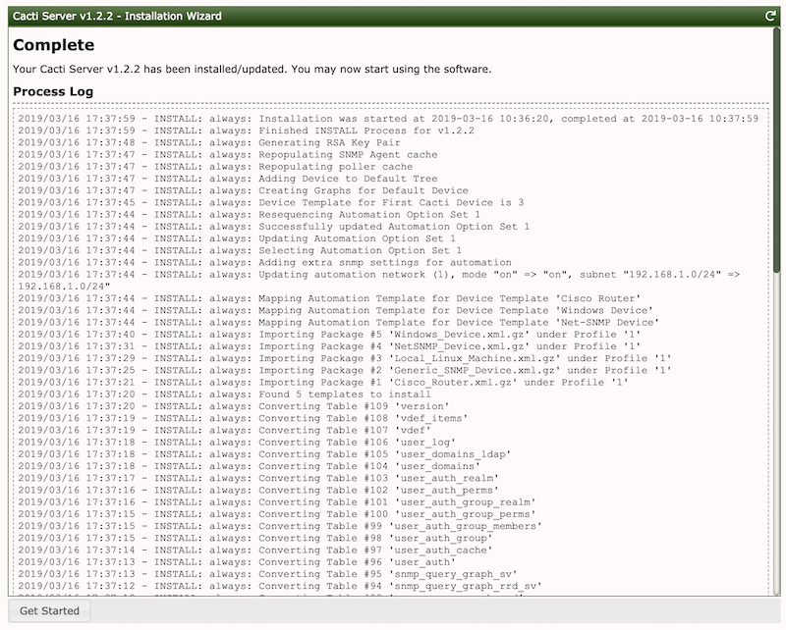Image resolution: width=786 pixels, height=630 pixels.
Task: Click Converting Table #107 'vdef' line
Action: (x=225, y=431)
